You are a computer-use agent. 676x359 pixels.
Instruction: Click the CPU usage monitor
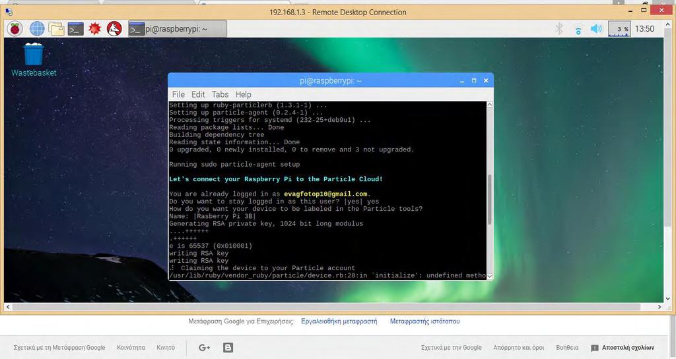click(x=619, y=29)
